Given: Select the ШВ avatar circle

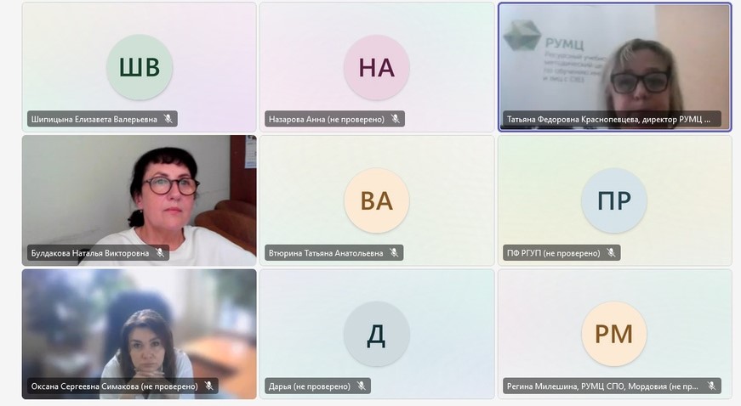Looking at the screenshot, I should coord(140,67).
